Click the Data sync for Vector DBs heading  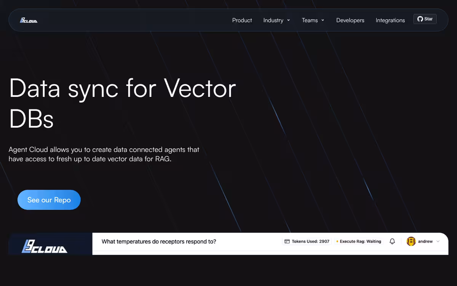tap(122, 103)
